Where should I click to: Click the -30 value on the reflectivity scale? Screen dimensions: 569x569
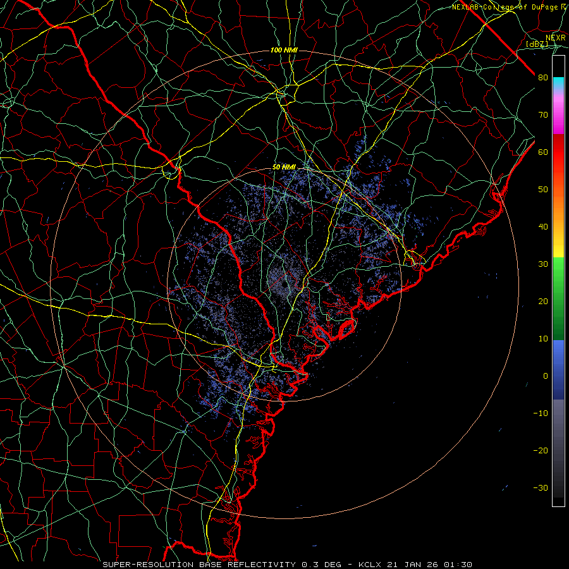tap(541, 487)
